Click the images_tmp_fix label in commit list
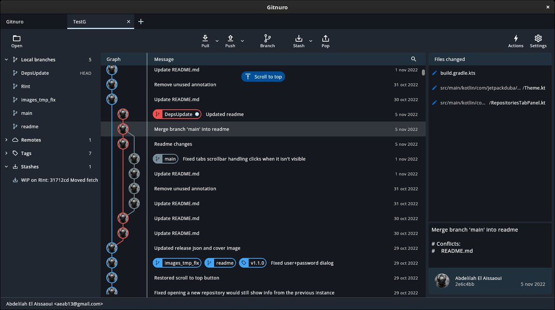Viewport: 555px width, 310px height. coord(177,263)
